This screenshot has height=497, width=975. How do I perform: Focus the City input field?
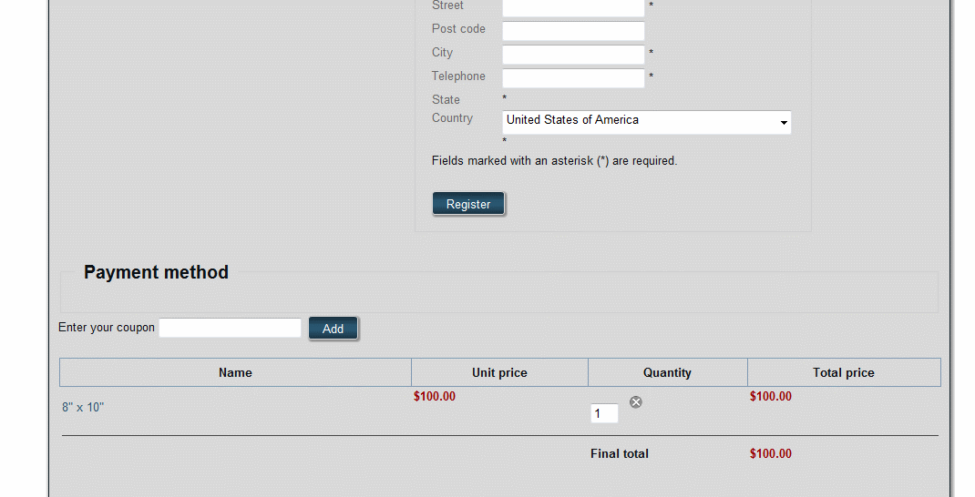coord(573,55)
